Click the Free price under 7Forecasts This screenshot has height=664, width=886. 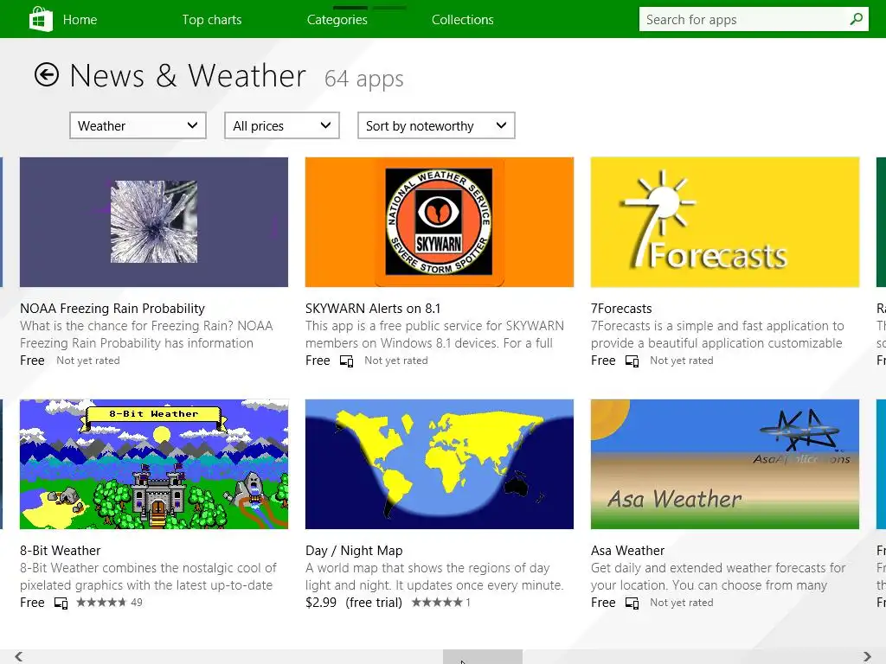[603, 361]
